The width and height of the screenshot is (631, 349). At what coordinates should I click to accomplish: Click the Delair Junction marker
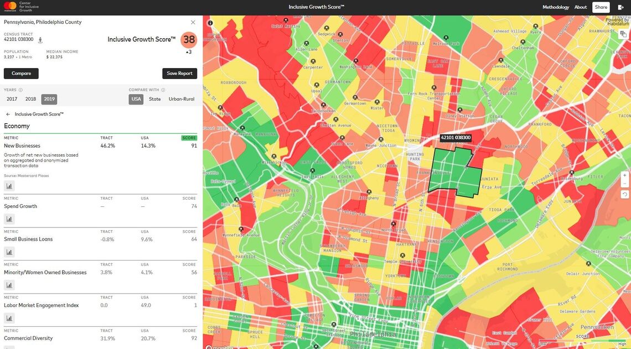coord(588,264)
